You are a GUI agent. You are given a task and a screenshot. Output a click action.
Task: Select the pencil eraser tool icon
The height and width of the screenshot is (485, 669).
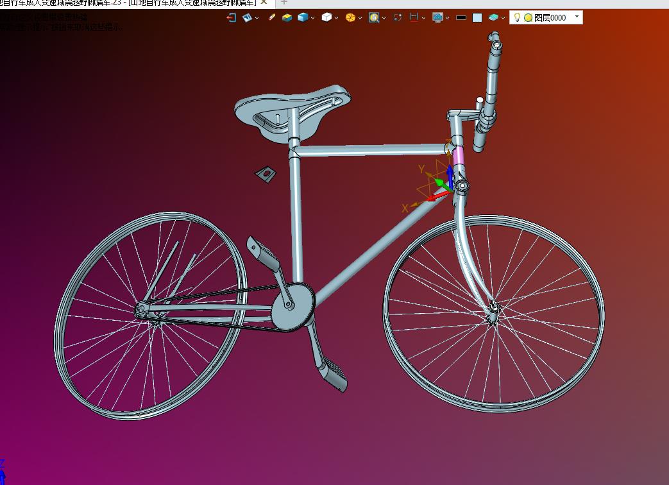pyautogui.click(x=271, y=17)
